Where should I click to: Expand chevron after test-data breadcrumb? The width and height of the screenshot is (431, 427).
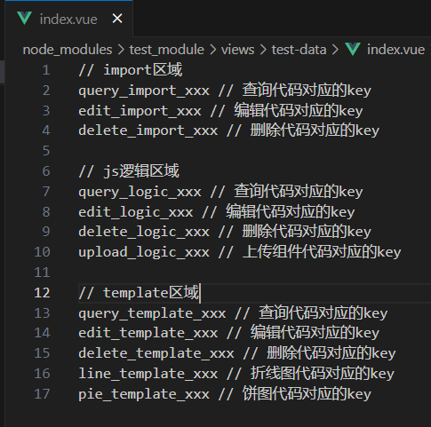pyautogui.click(x=335, y=50)
